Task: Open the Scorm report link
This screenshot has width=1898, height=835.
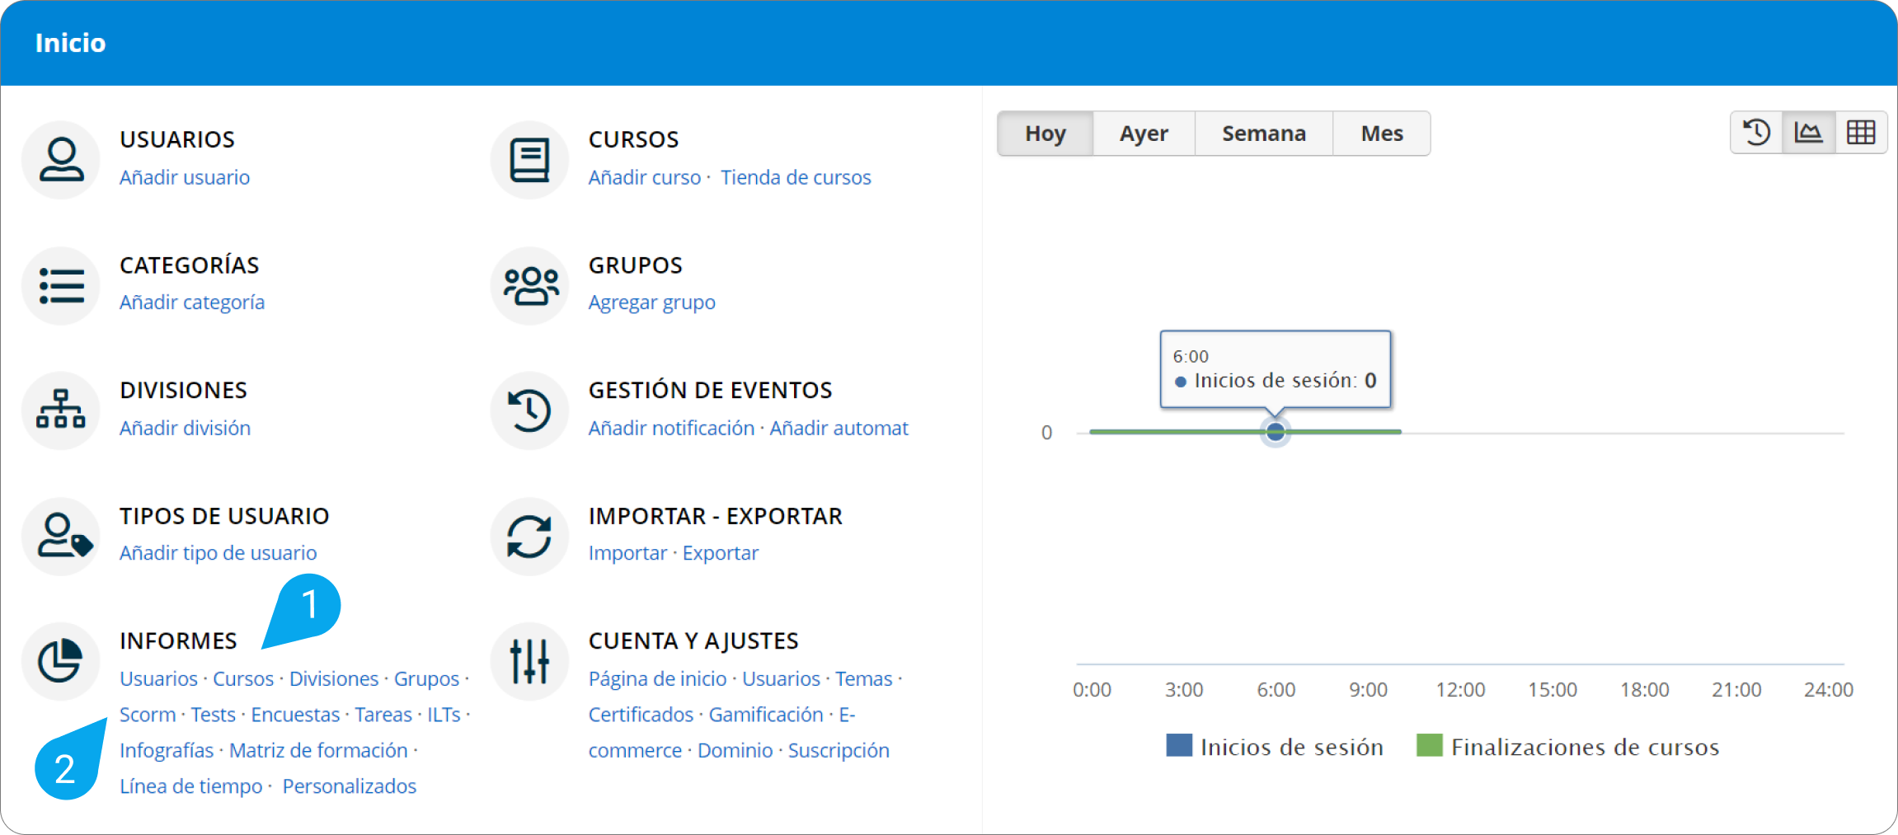Action: tap(148, 715)
